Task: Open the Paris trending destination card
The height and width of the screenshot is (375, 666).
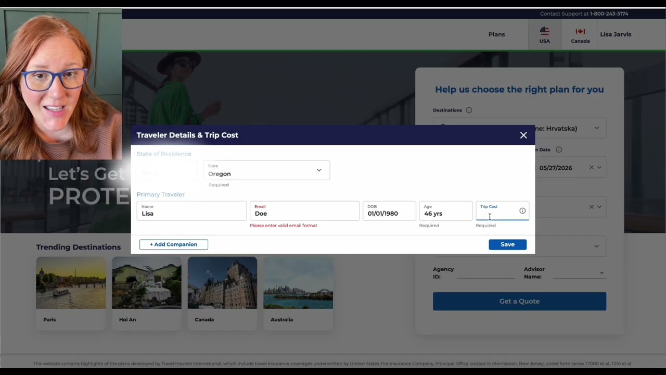Action: (x=71, y=293)
